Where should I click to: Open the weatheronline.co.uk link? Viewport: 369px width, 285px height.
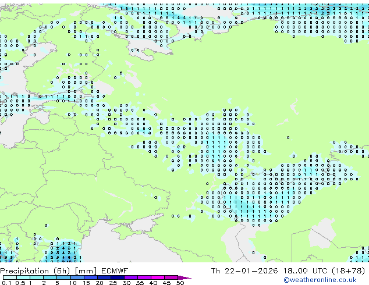pyautogui.click(x=320, y=280)
